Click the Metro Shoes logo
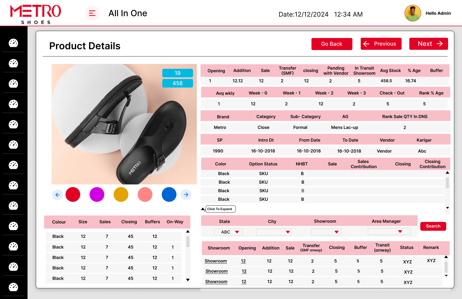The height and width of the screenshot is (299, 462). (x=36, y=14)
